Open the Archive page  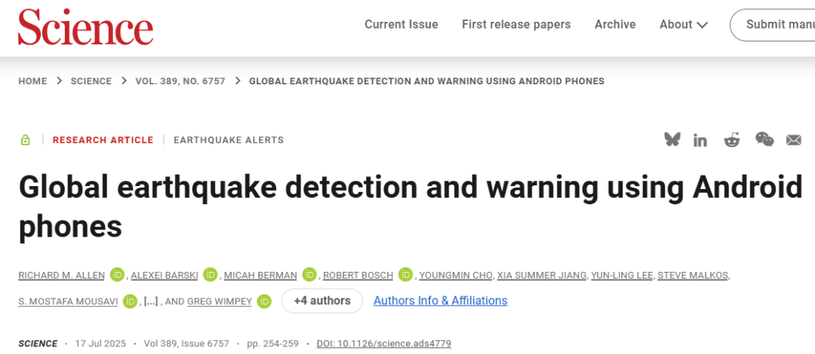pyautogui.click(x=615, y=24)
